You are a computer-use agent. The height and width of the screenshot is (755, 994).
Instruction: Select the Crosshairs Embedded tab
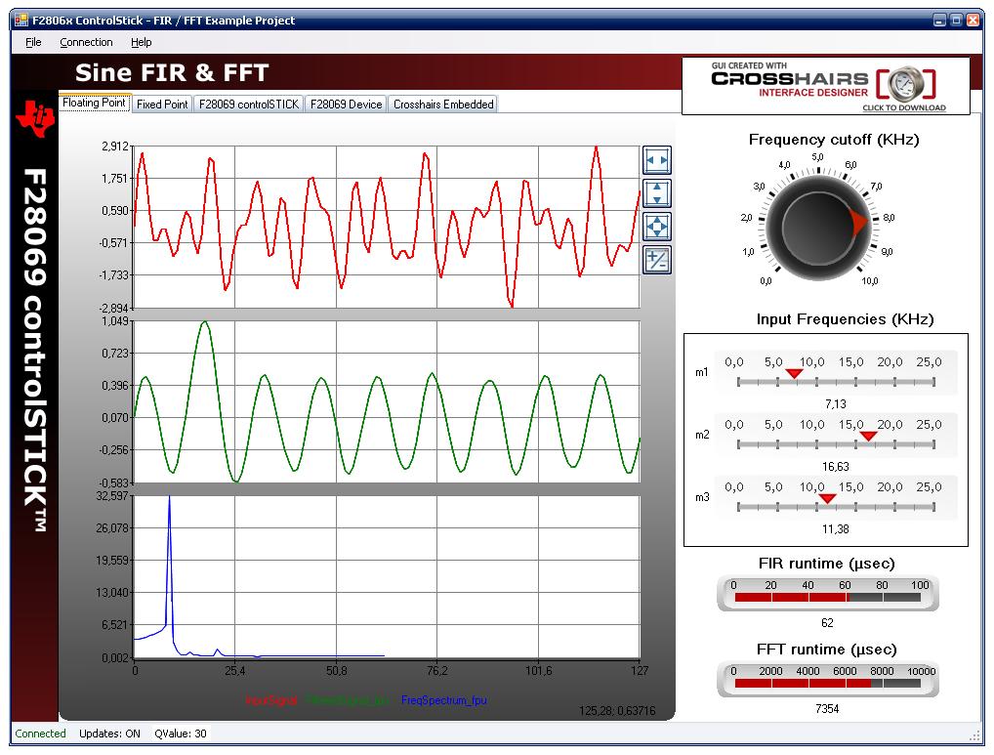click(x=443, y=104)
